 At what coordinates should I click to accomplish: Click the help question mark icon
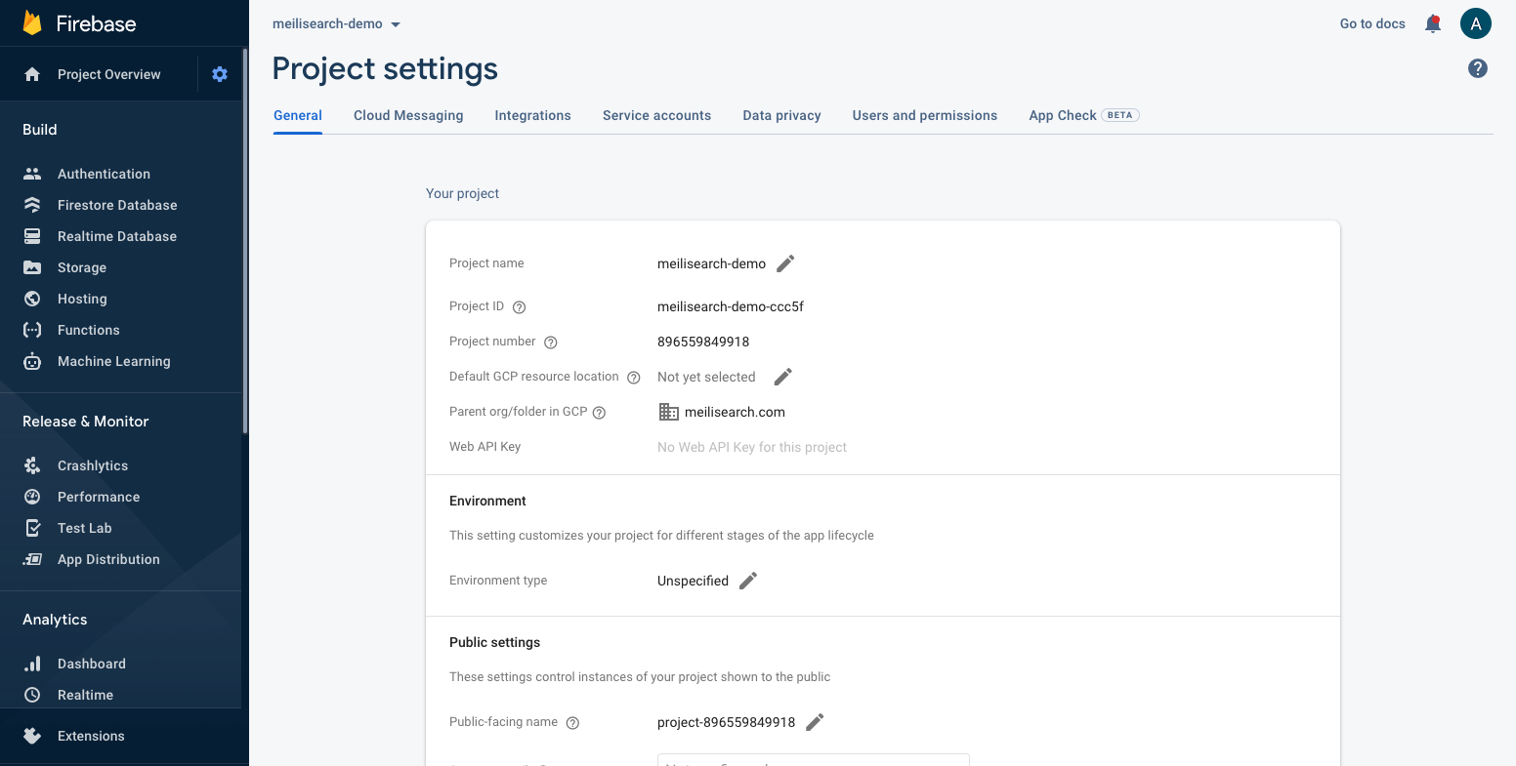(x=1478, y=68)
